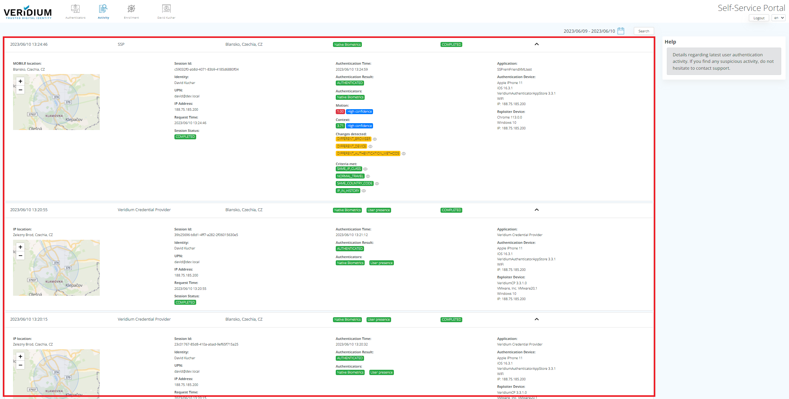
Task: Click the Search button
Action: pyautogui.click(x=644, y=31)
